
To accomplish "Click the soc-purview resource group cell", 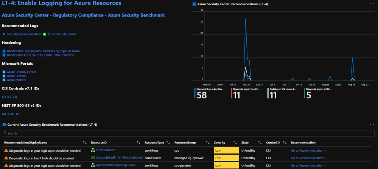I will click(183, 165).
